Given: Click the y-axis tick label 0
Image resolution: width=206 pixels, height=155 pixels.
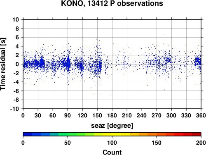Looking at the screenshot, I should (17, 64).
